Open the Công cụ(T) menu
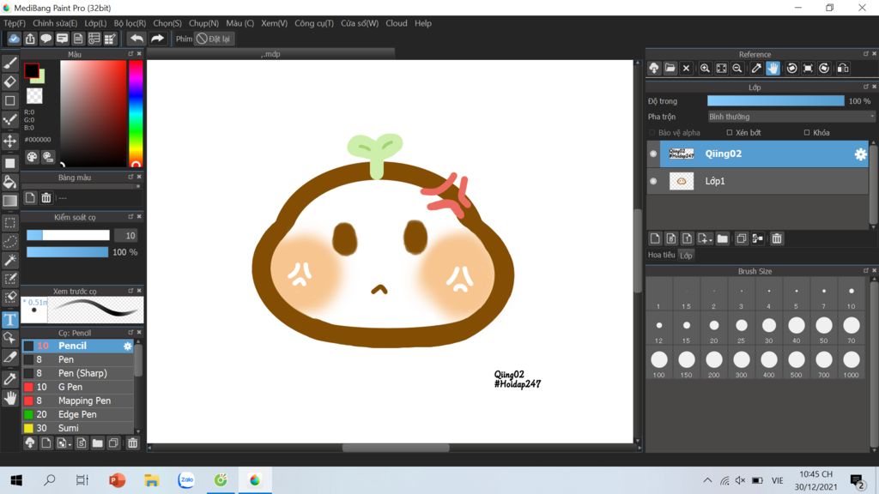The image size is (879, 494). (x=314, y=23)
